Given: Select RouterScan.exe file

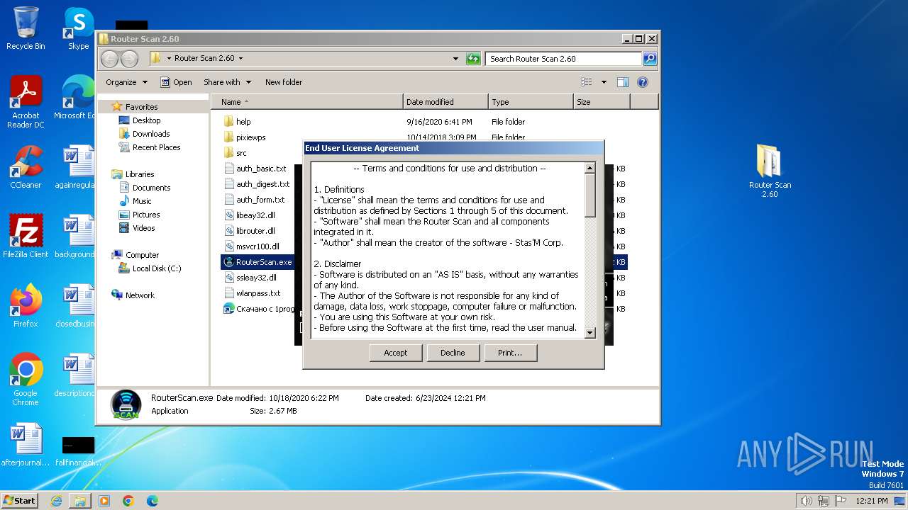Looking at the screenshot, I should click(x=264, y=262).
